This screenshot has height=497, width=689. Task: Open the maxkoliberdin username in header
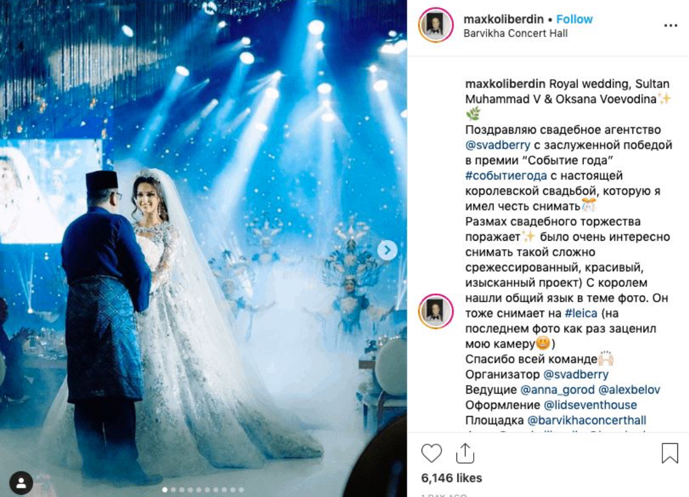(x=504, y=19)
